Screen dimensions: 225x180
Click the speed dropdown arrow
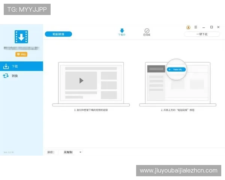point(80,152)
